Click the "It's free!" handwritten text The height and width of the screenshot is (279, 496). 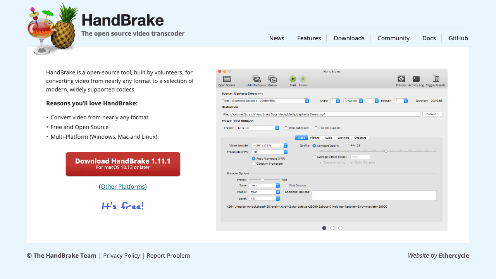coord(123,206)
